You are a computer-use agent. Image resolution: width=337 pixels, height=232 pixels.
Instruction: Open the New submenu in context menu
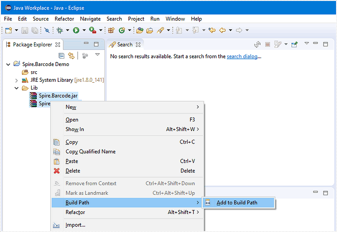coord(127,107)
